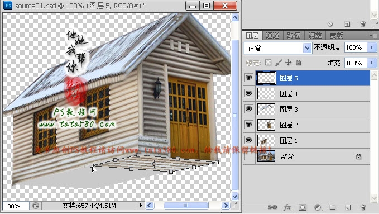Image resolution: width=379 pixels, height=214 pixels.
Task: Click the canvas vertical scrollbar thumb
Action: [x=234, y=115]
